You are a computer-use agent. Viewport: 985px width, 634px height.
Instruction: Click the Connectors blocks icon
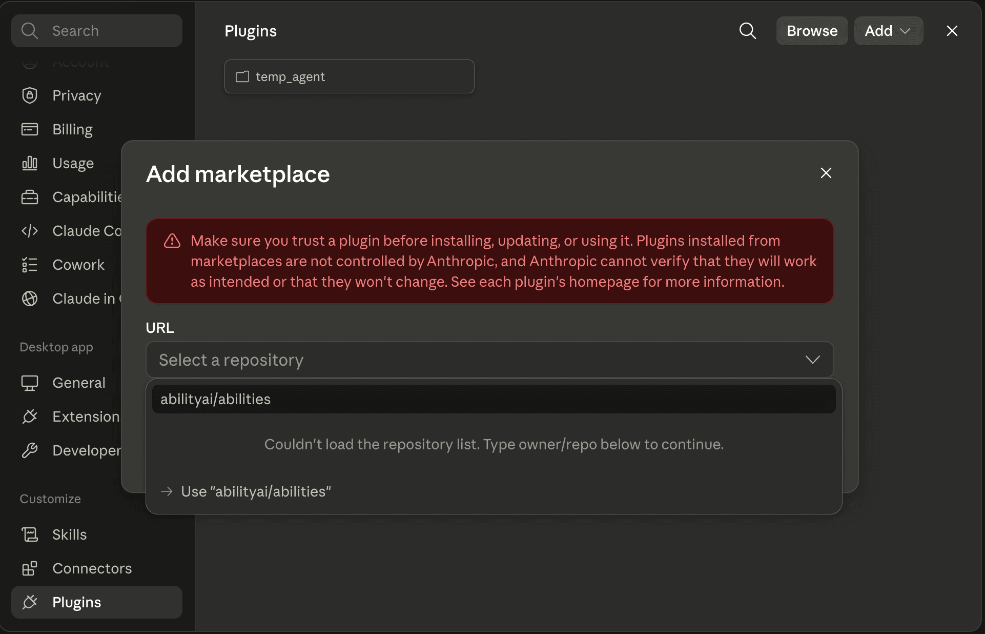pyautogui.click(x=30, y=568)
